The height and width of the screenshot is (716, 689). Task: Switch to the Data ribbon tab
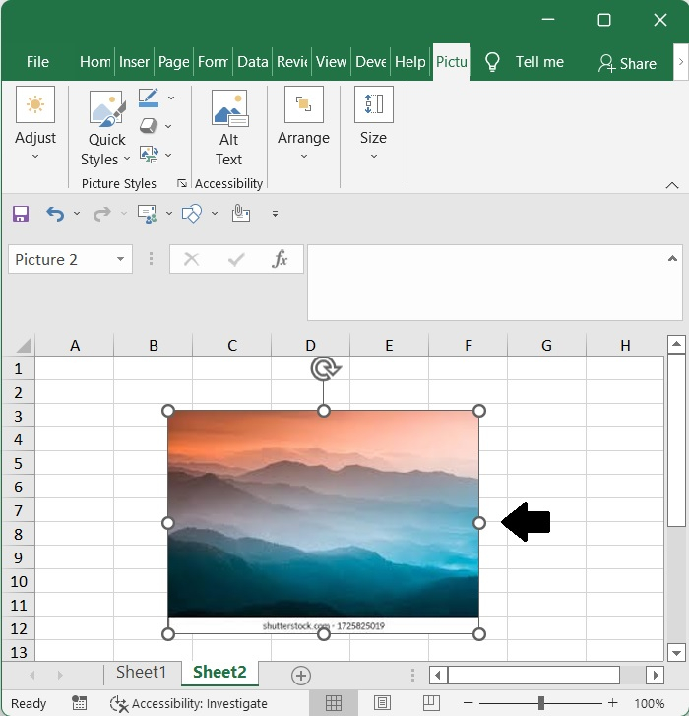252,62
